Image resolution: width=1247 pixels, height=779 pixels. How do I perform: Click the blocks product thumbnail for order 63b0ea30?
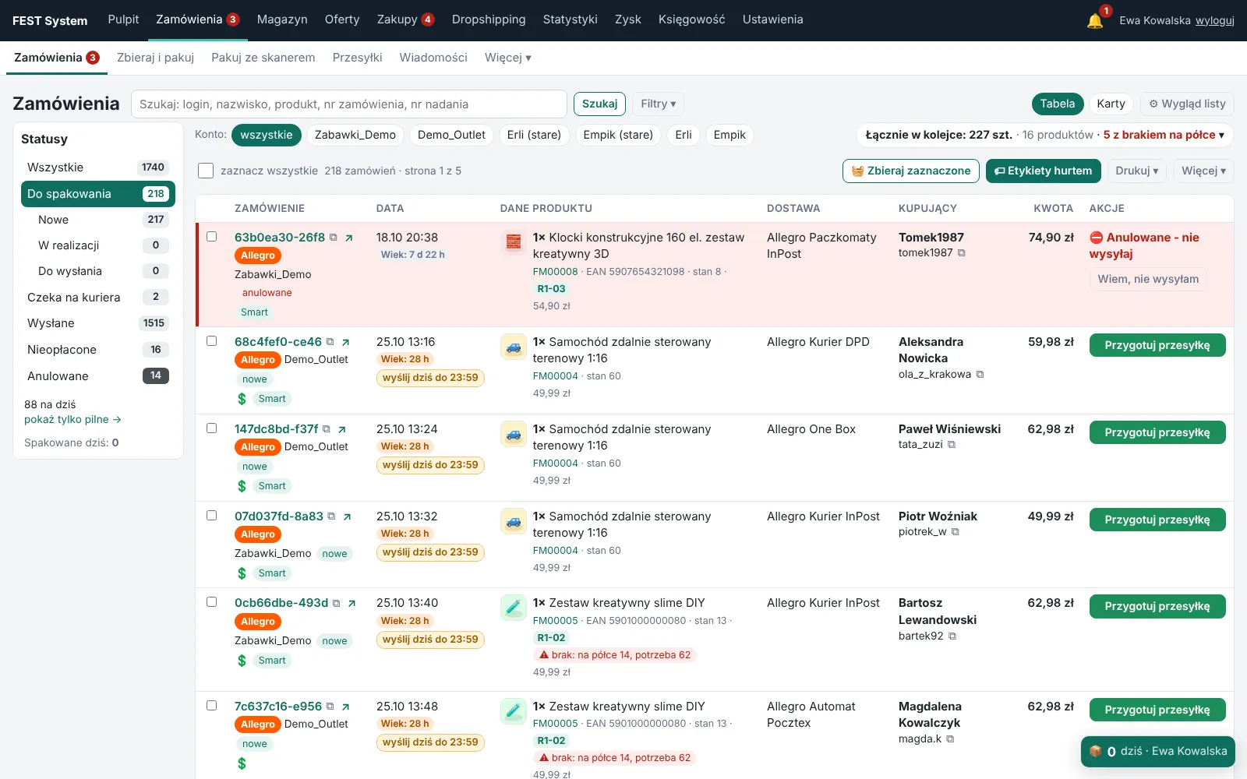514,242
